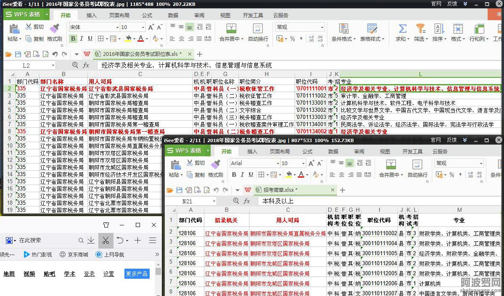Screen dimensions: 504x296
Task: Switch to the 数据 tab in the 2018 window
Action: (x=333, y=151)
